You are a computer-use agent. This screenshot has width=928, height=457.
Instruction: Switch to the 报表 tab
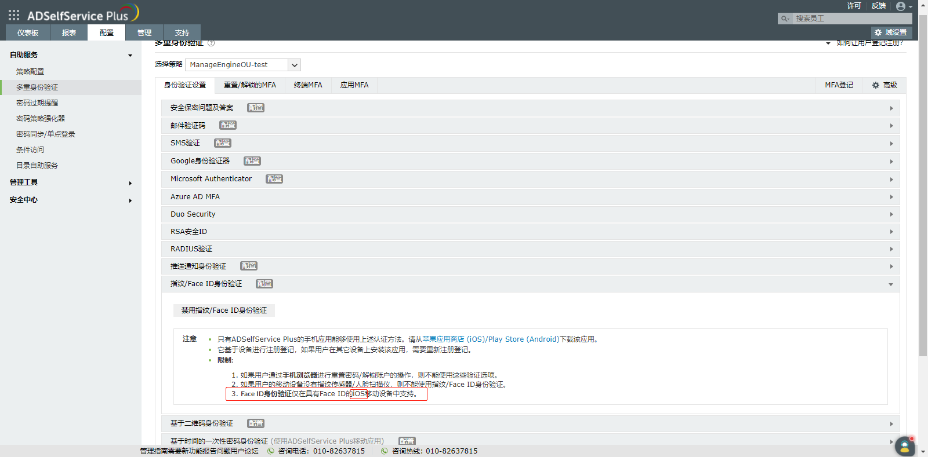point(69,33)
